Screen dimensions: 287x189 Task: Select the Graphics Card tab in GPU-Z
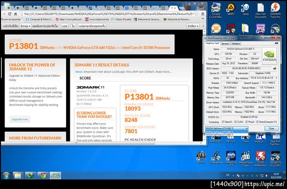click(x=212, y=43)
